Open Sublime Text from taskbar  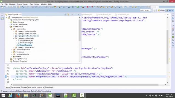[x=42, y=96]
